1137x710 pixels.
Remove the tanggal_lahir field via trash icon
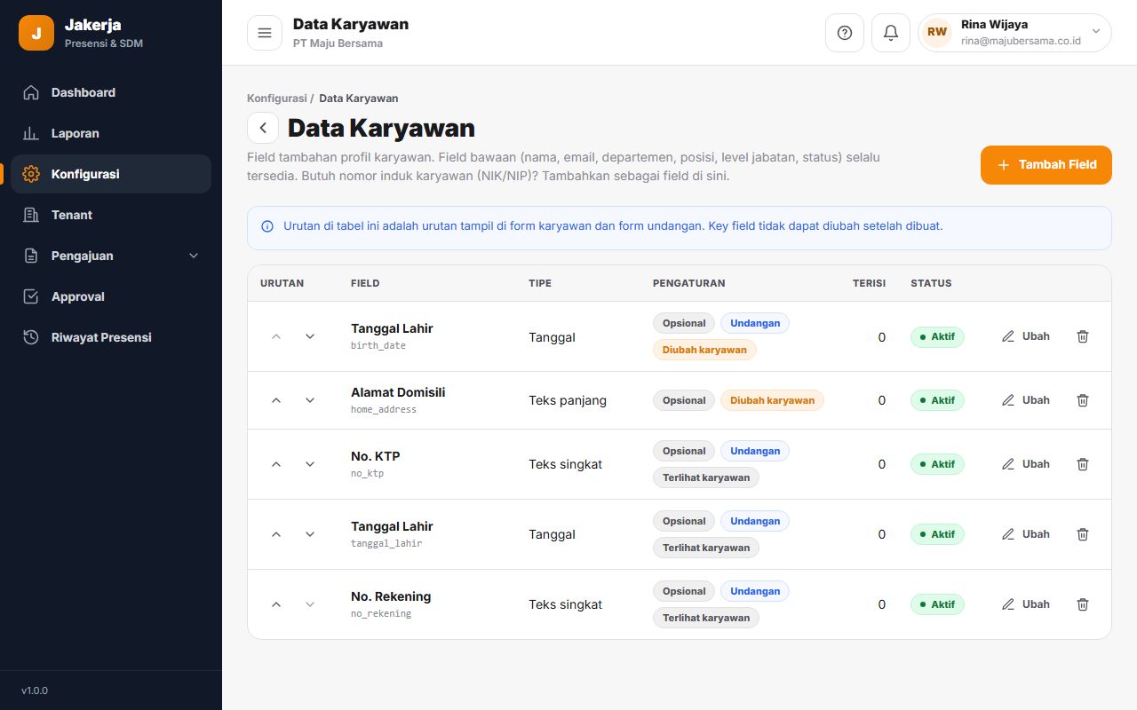pos(1082,534)
